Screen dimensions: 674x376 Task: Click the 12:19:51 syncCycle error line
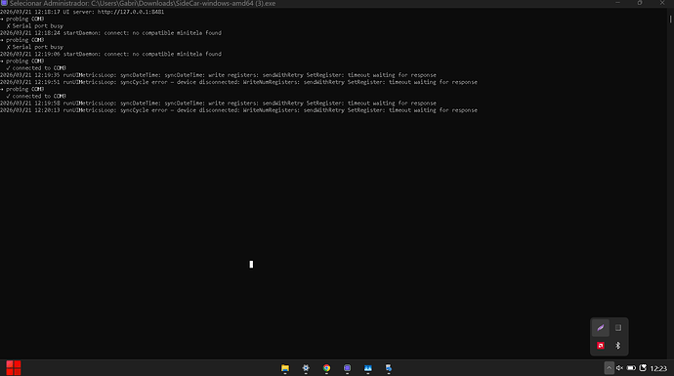click(x=238, y=82)
